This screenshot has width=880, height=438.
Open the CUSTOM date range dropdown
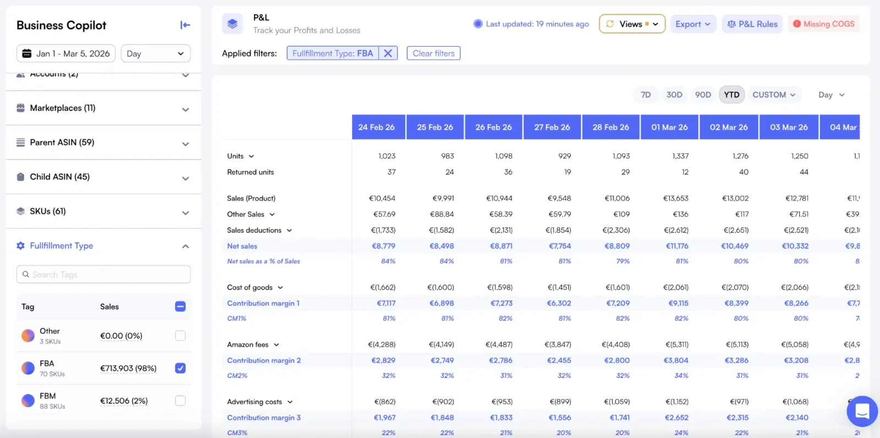pyautogui.click(x=774, y=95)
